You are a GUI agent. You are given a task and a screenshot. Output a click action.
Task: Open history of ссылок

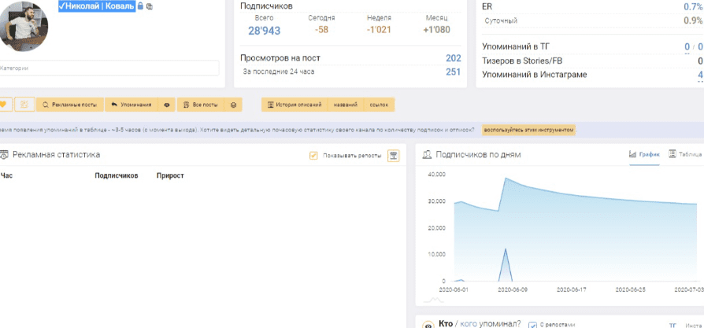point(379,105)
